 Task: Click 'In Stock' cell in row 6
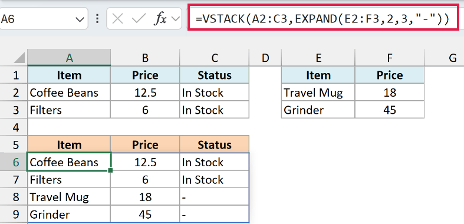214,162
